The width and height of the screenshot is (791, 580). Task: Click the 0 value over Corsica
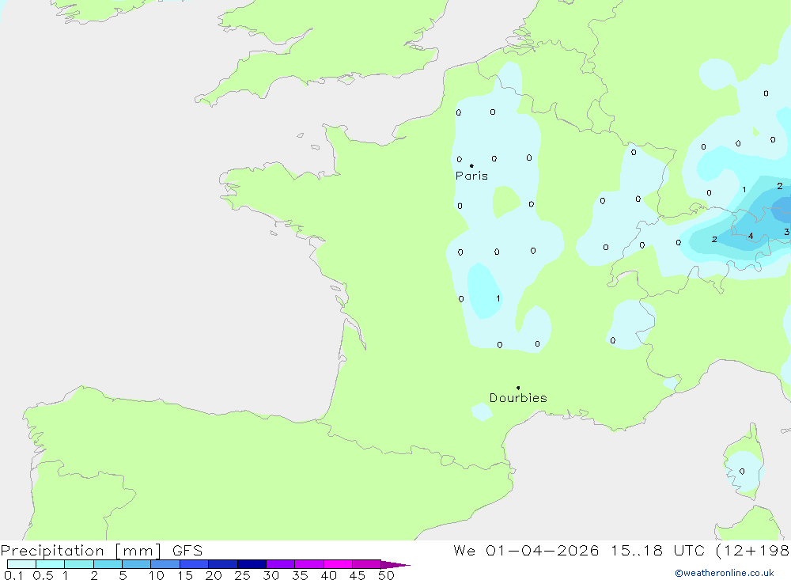click(x=742, y=472)
